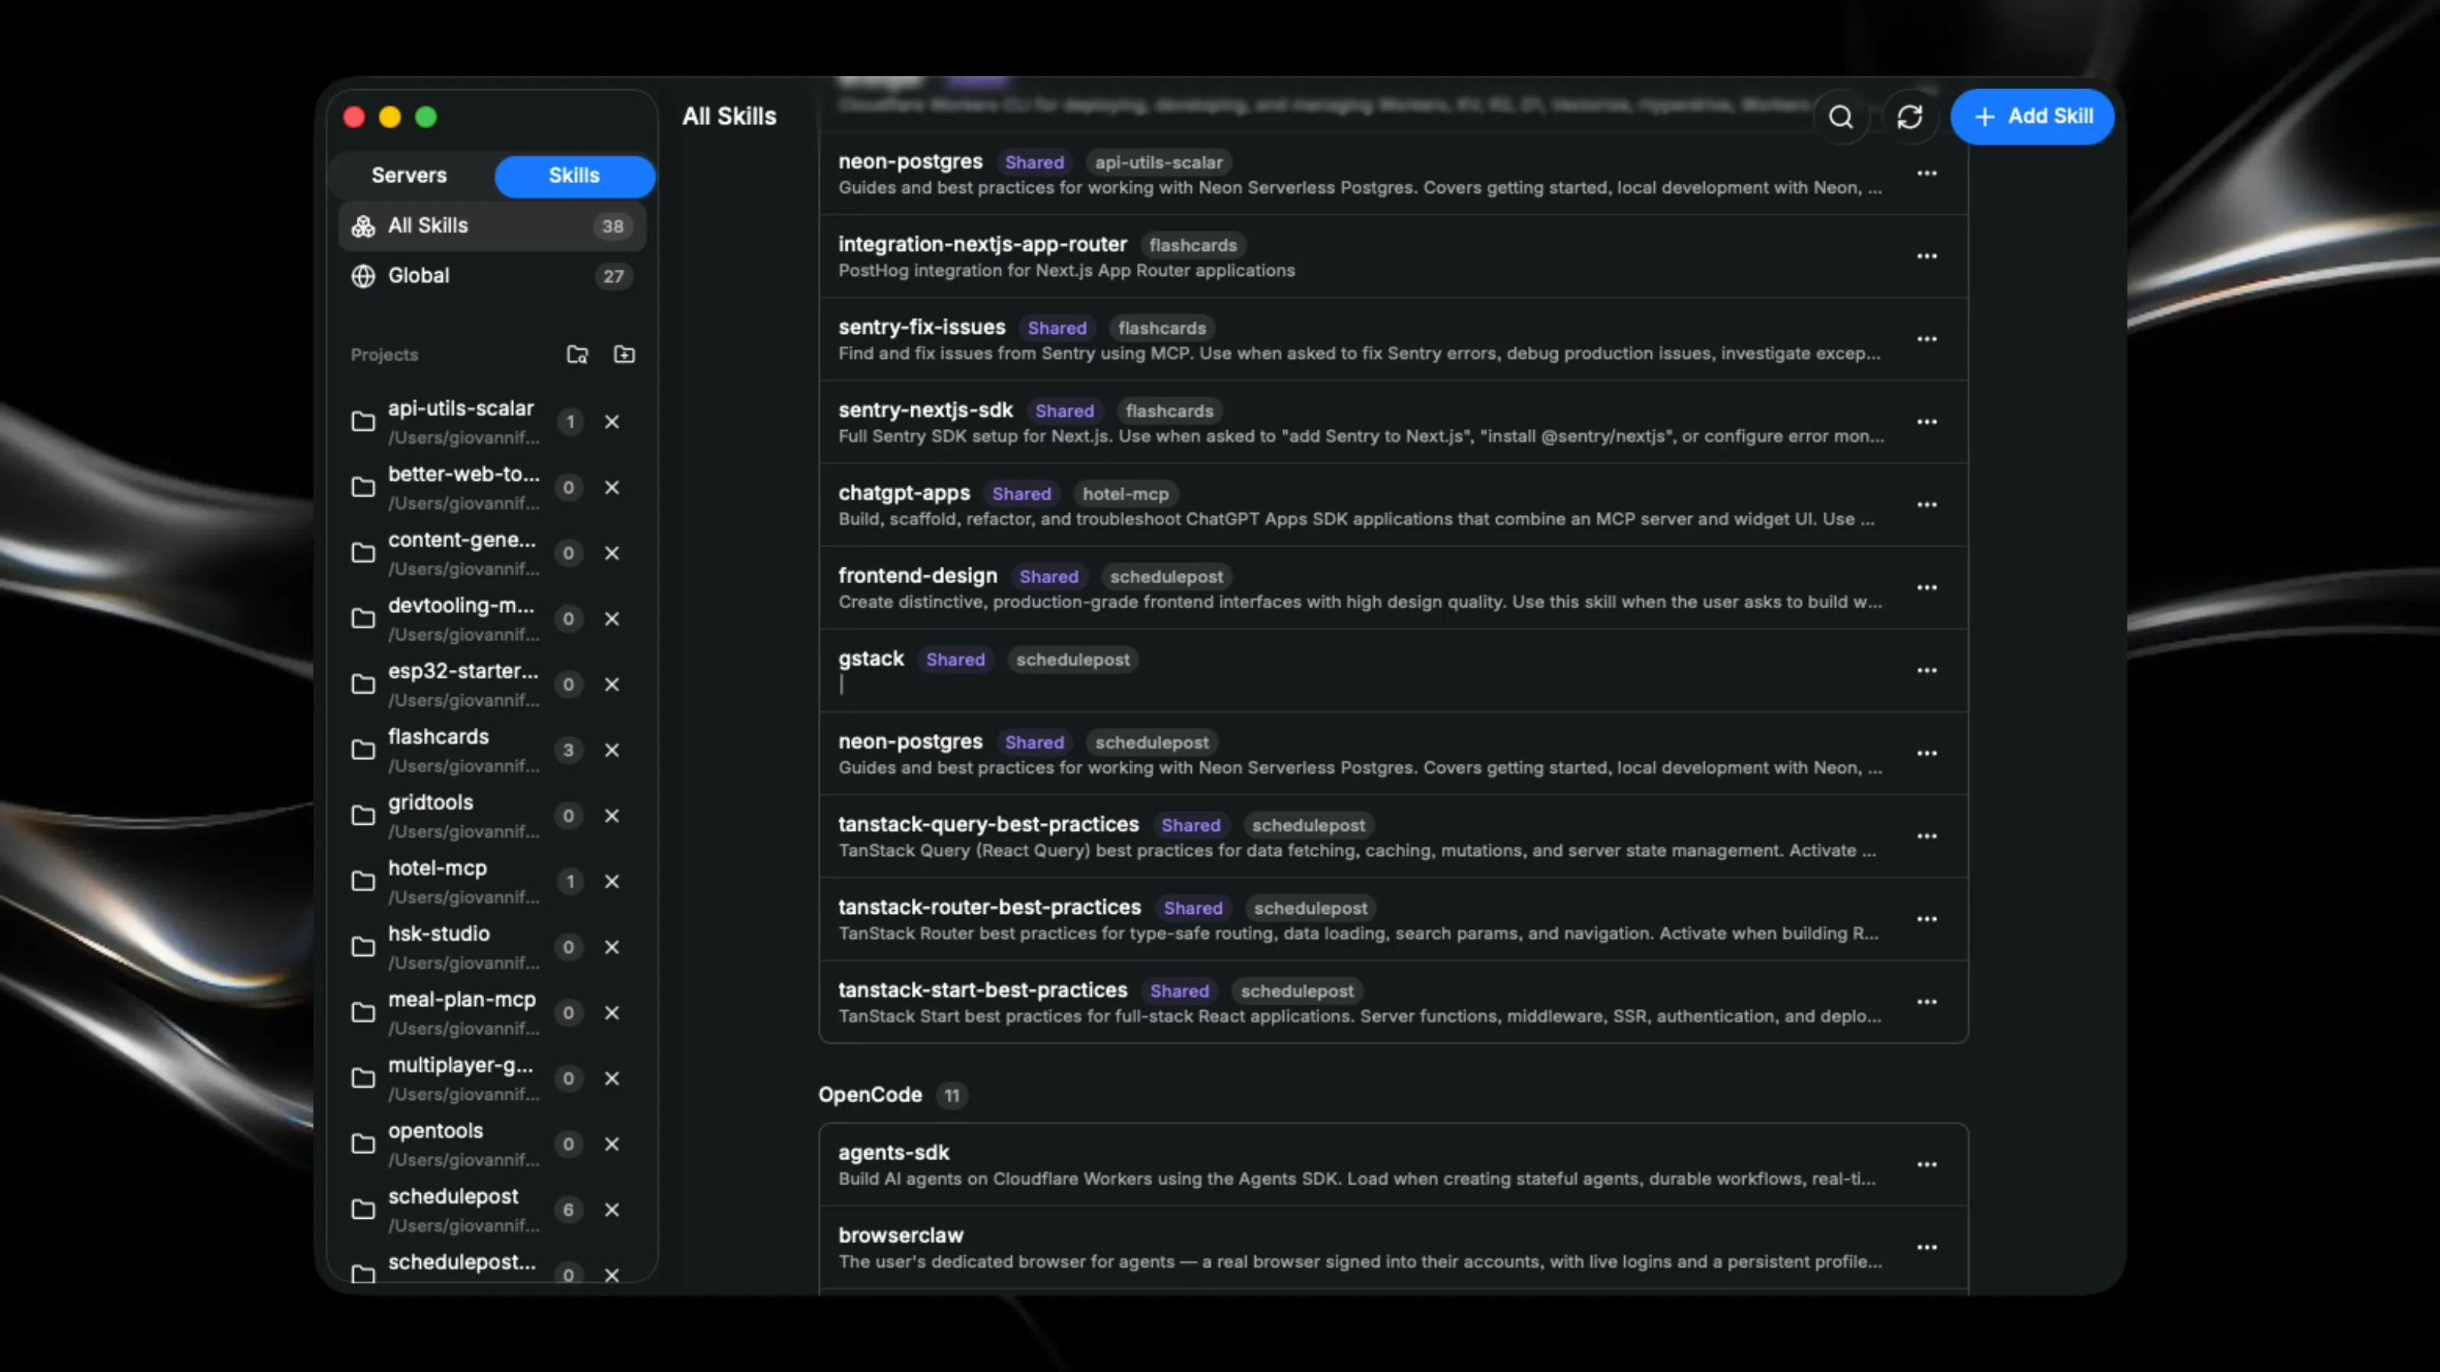Click the refresh skills icon
This screenshot has height=1372, width=2440.
click(x=1909, y=117)
